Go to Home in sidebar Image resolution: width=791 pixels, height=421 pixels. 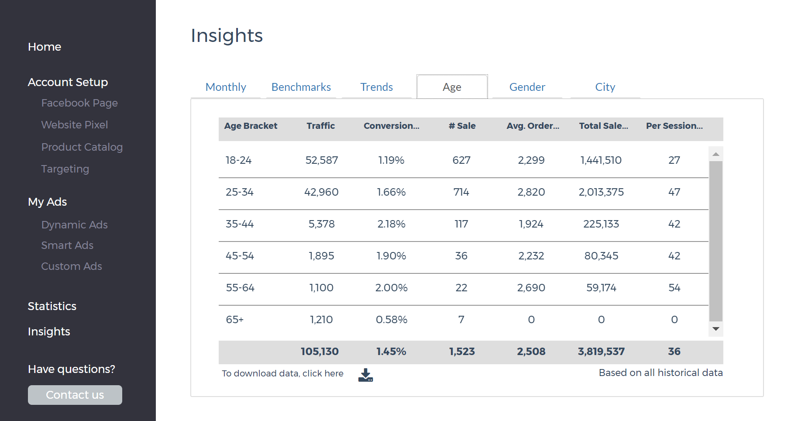(x=45, y=47)
